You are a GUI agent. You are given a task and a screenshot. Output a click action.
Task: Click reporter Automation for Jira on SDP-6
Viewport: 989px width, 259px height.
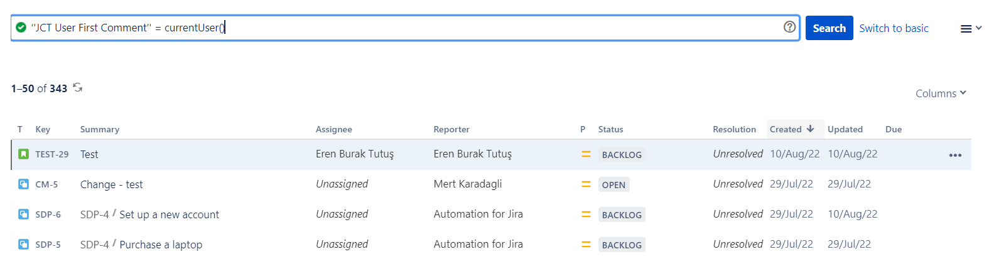pyautogui.click(x=478, y=214)
